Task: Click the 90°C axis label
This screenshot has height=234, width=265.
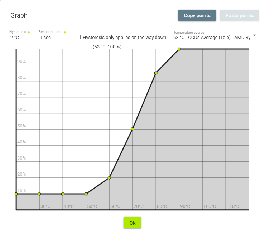Action: point(185,206)
